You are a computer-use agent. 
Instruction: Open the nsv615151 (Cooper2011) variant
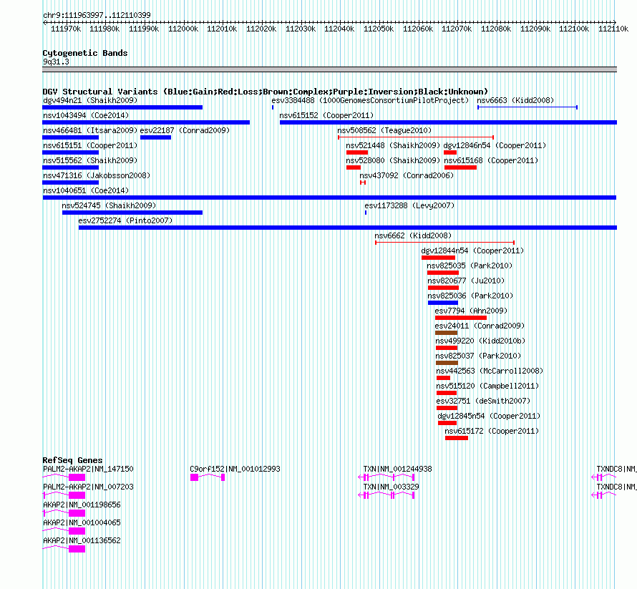pos(90,145)
